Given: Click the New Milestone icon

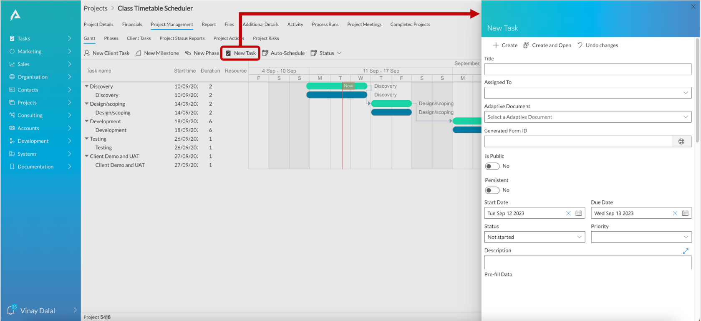Looking at the screenshot, I should (138, 53).
